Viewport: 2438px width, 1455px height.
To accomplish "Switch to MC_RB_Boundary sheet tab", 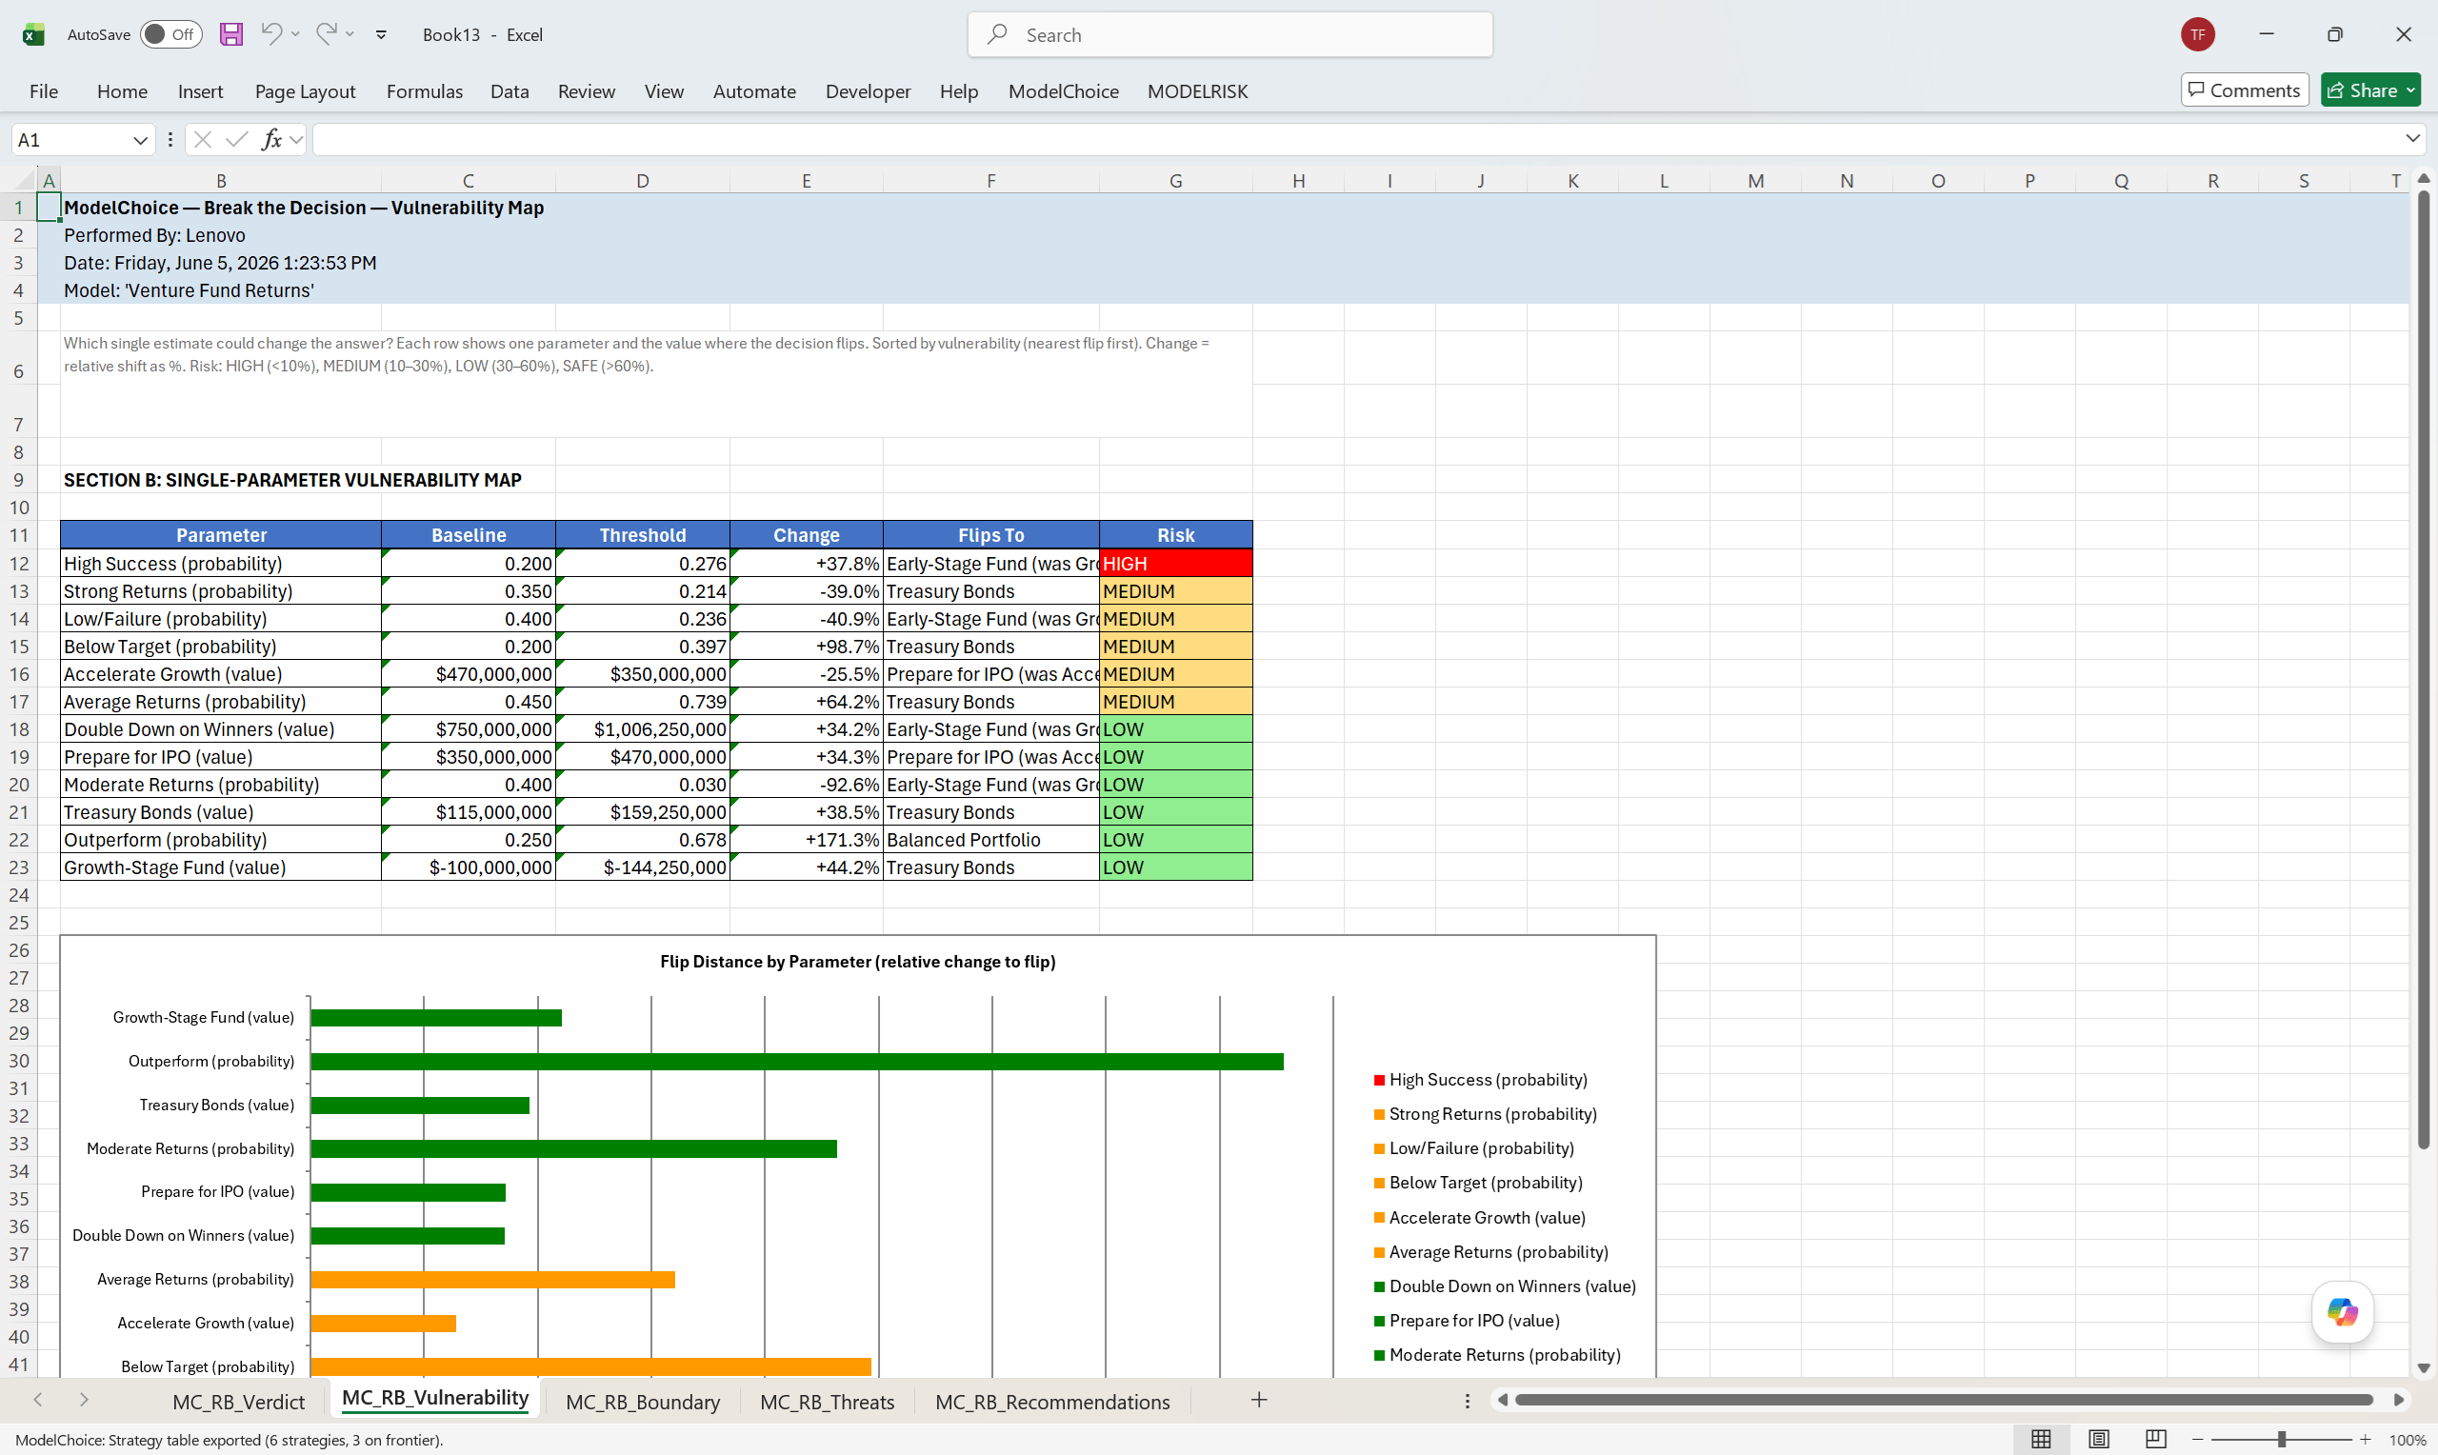I will pos(642,1402).
